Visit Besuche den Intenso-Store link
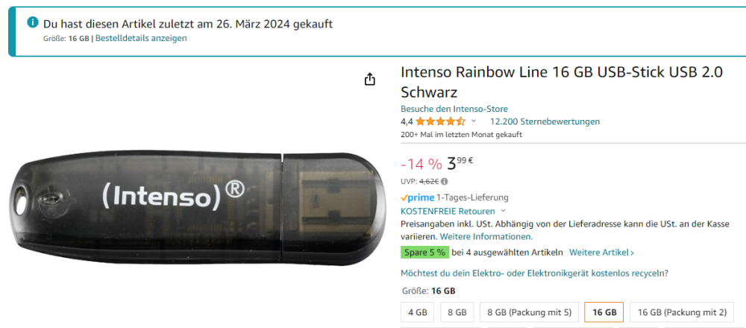The height and width of the screenshot is (328, 746). [x=454, y=109]
